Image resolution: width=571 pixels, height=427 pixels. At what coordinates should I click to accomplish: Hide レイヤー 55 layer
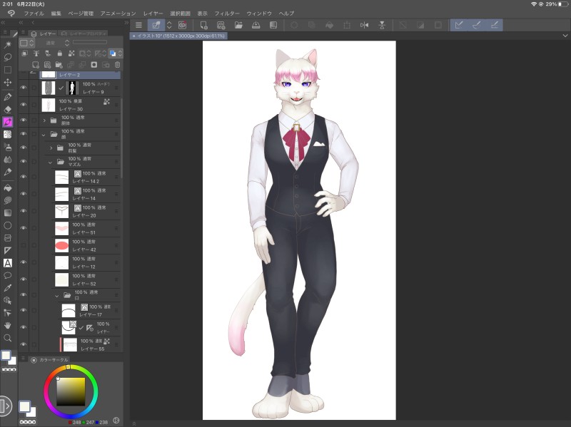click(24, 344)
